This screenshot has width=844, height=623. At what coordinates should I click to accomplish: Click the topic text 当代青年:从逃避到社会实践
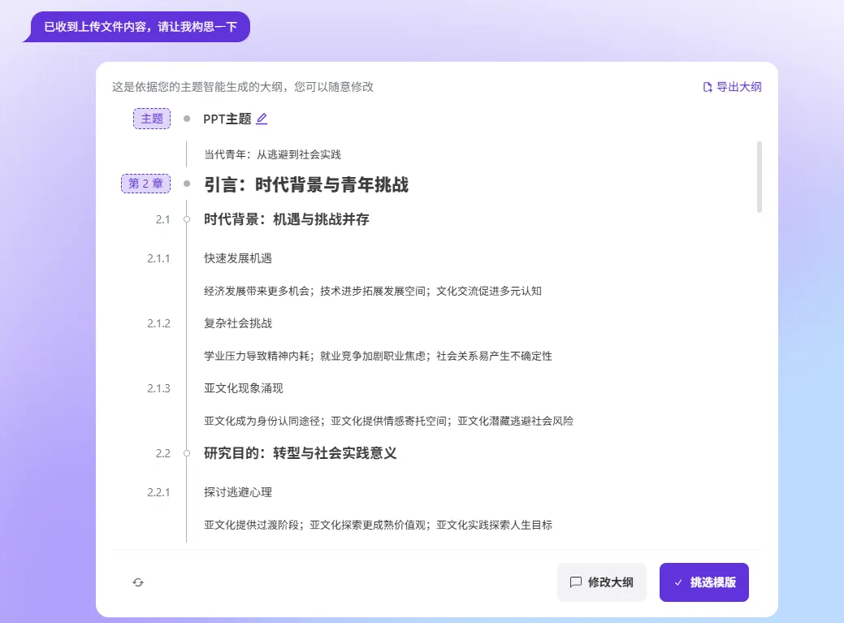[272, 155]
